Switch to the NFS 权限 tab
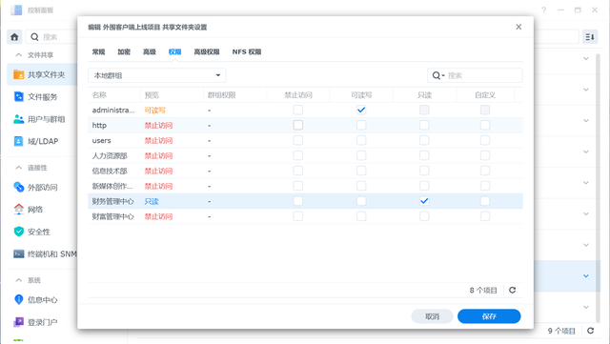The width and height of the screenshot is (610, 344). pyautogui.click(x=247, y=51)
